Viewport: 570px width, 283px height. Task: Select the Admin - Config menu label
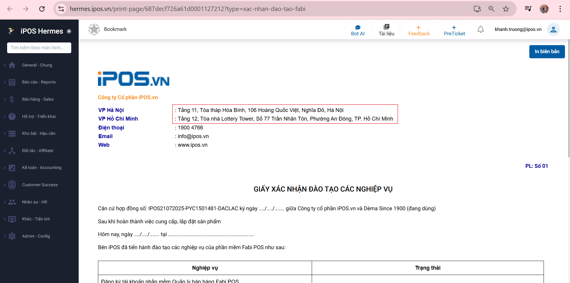point(36,236)
